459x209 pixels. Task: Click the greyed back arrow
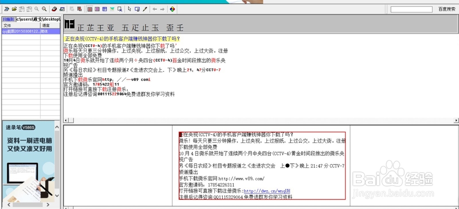155,9
